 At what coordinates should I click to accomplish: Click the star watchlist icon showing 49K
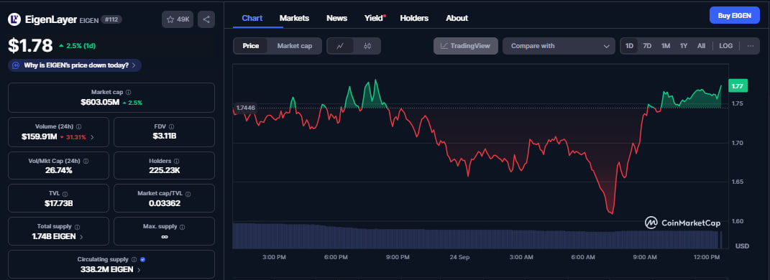[x=178, y=19]
